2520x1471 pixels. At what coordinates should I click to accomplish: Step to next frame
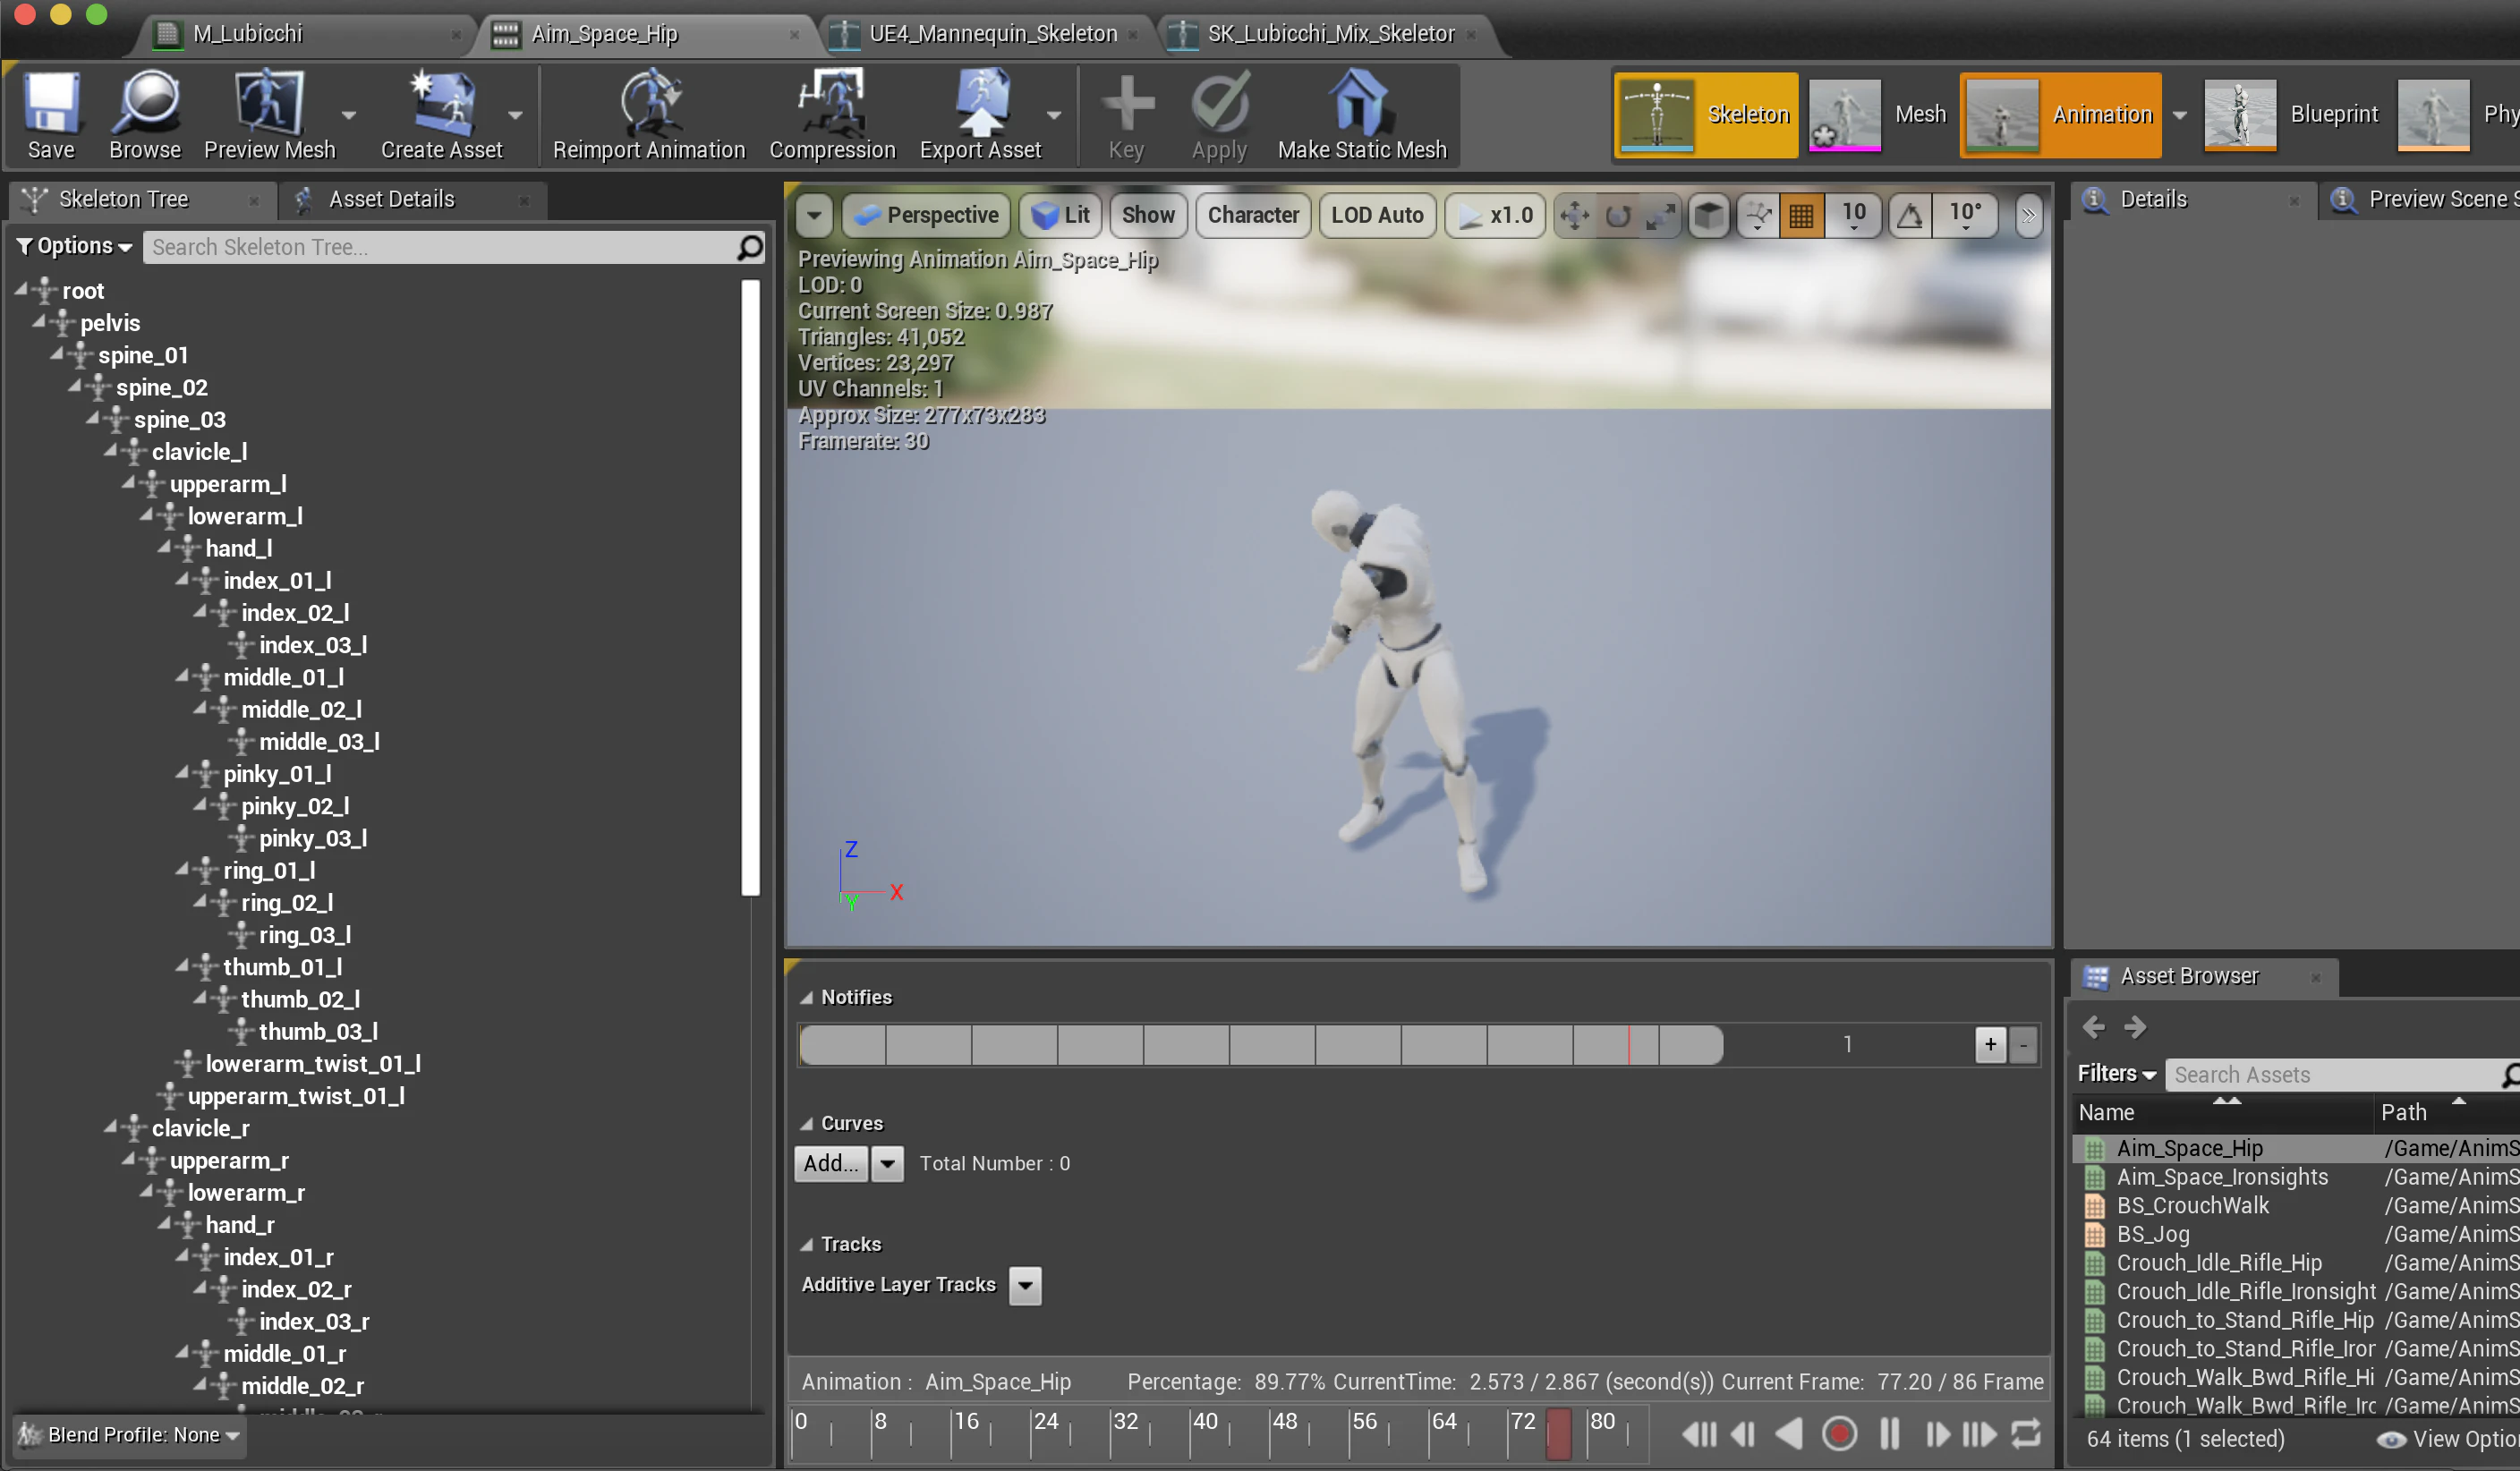click(x=1937, y=1434)
